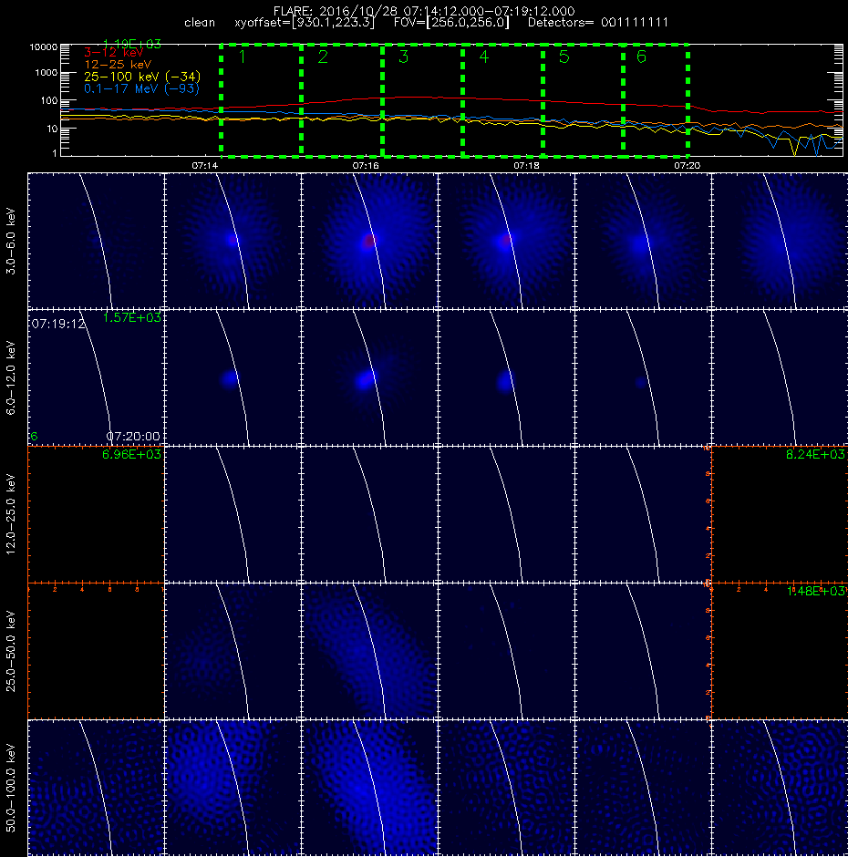Click interval number 3 in the light curve
Screen dimensions: 848x857
[404, 57]
